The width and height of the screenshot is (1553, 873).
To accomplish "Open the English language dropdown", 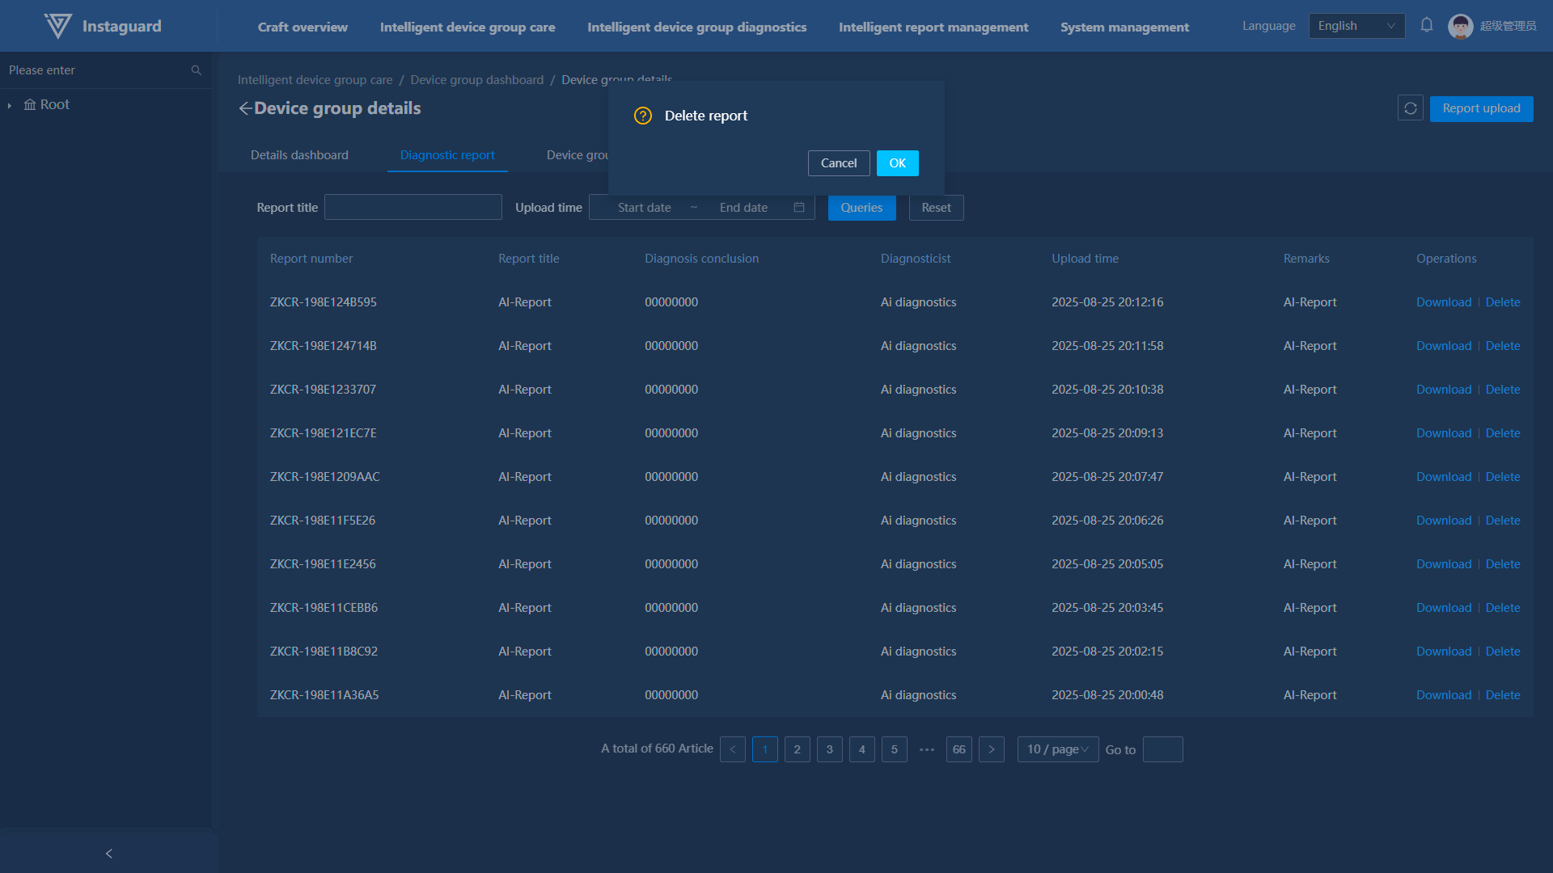I will point(1356,26).
